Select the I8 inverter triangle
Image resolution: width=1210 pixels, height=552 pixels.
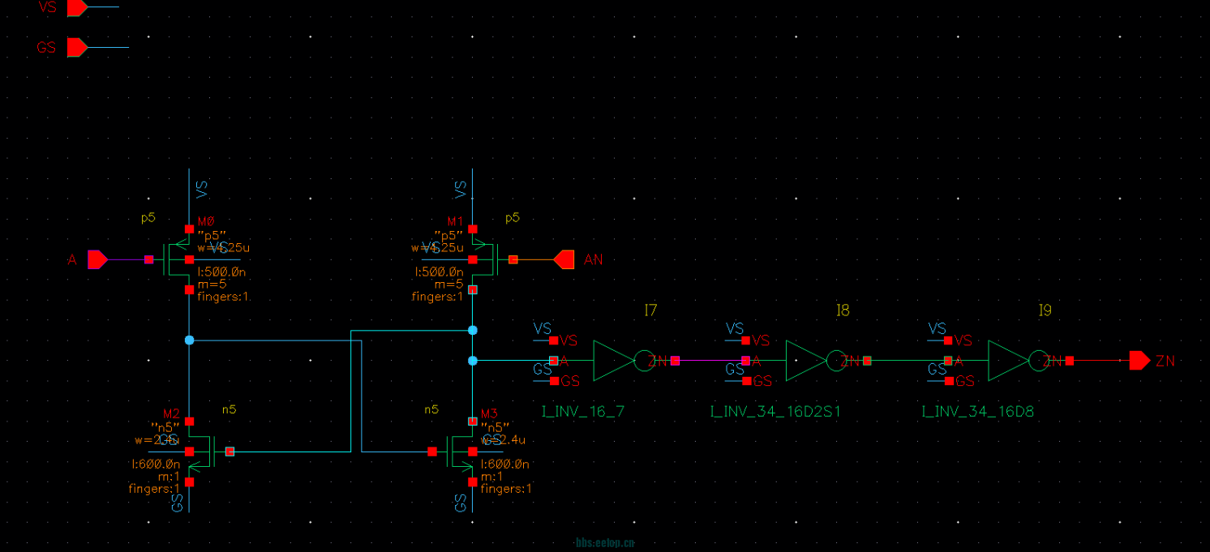pos(805,361)
